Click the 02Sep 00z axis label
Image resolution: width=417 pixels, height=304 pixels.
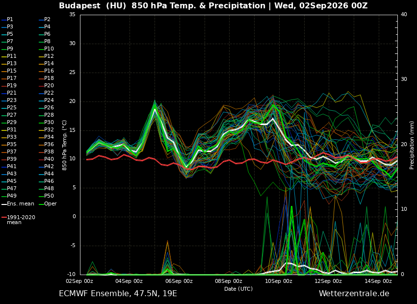[x=80, y=281]
